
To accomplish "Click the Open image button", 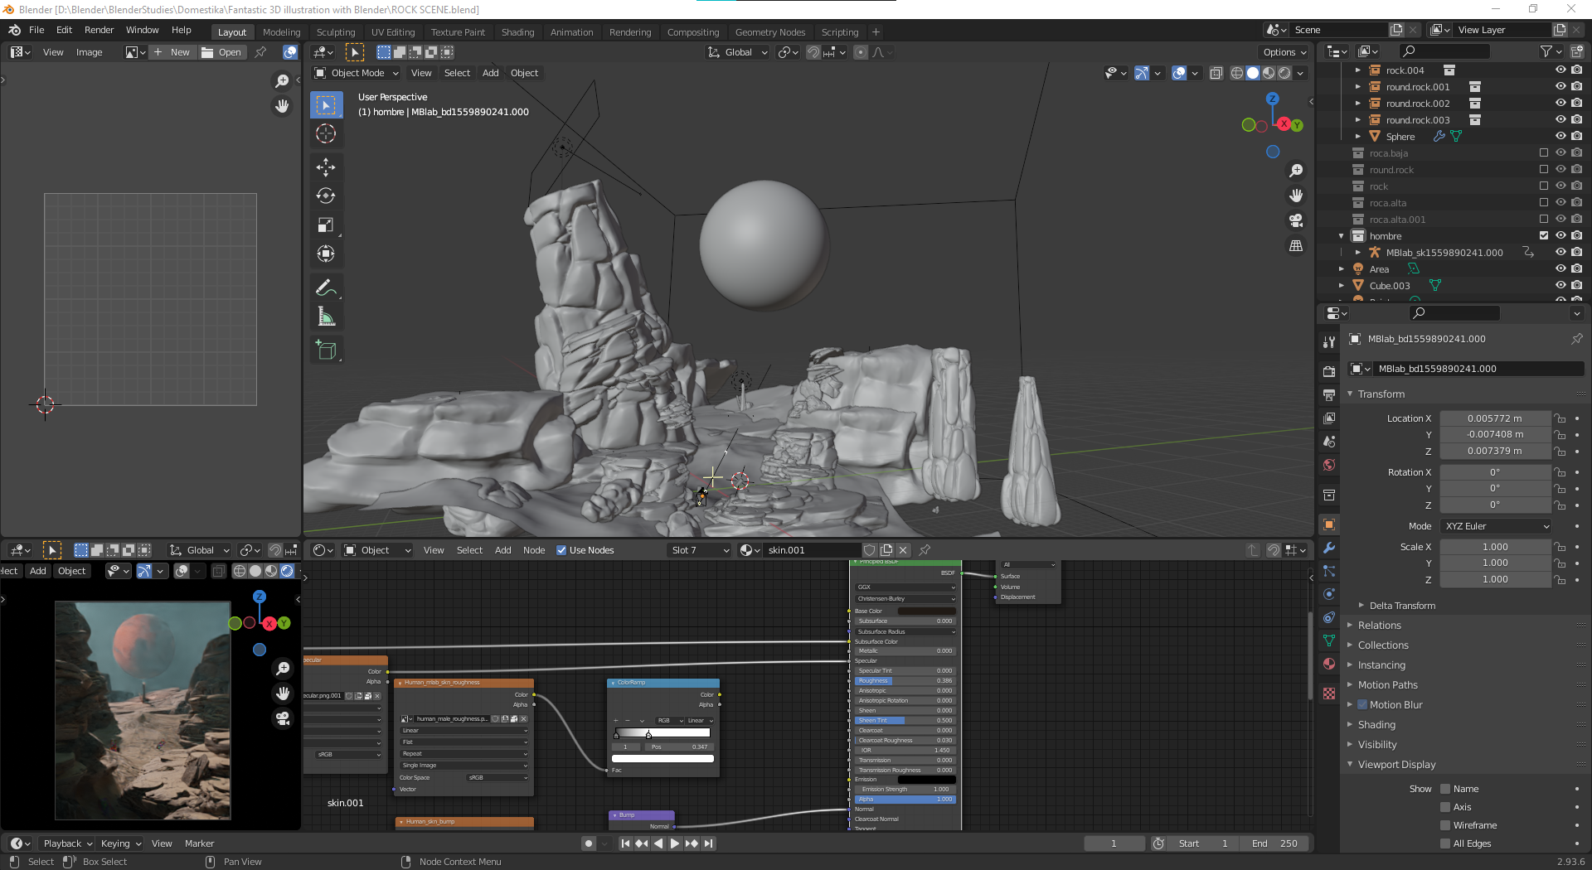I will pyautogui.click(x=221, y=52).
